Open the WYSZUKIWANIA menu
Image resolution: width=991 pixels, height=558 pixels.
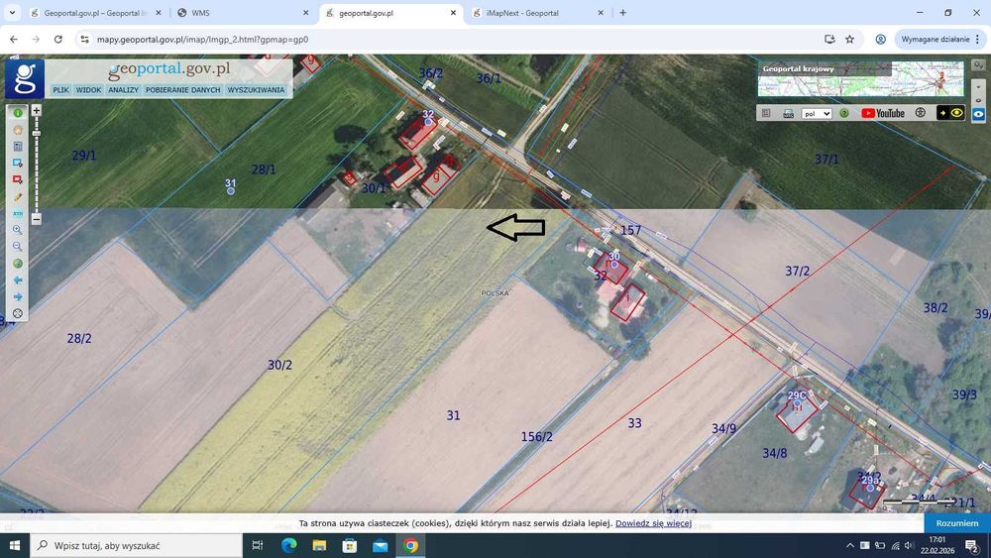pos(256,90)
